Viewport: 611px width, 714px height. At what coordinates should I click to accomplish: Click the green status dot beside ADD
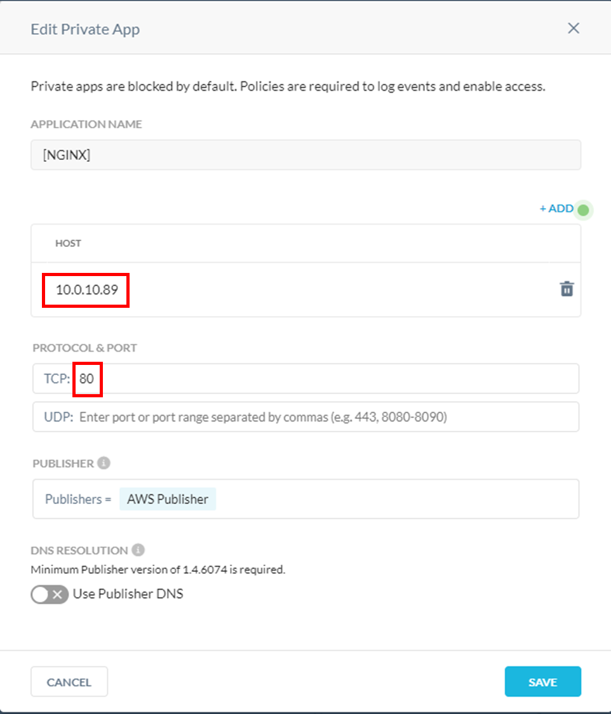pos(581,209)
